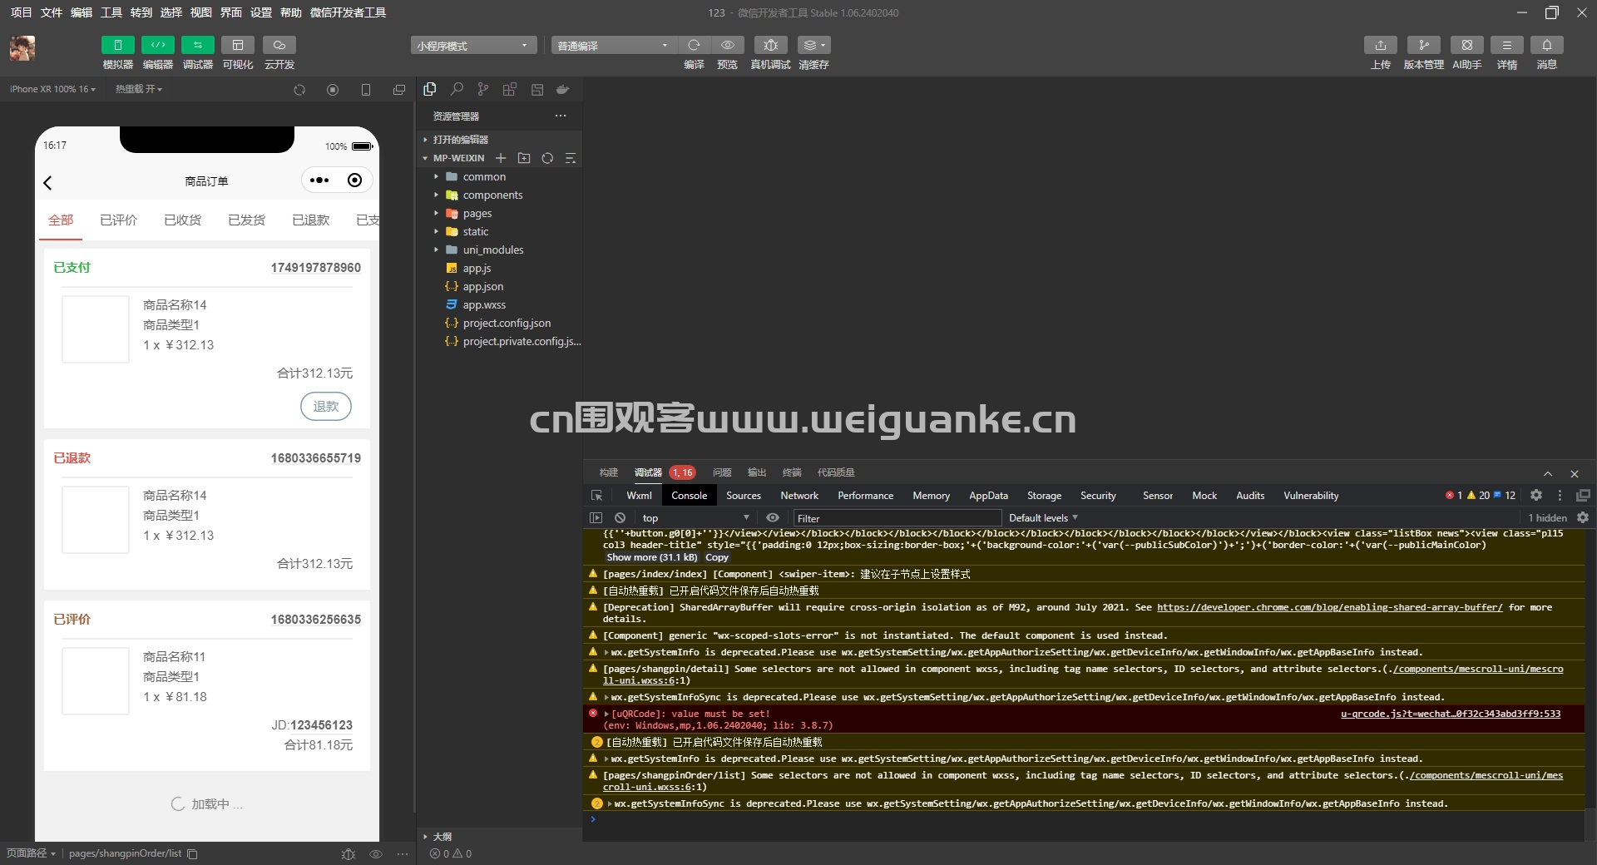1597x865 pixels.
Task: Open the clear cache dropdown
Action: [813, 45]
